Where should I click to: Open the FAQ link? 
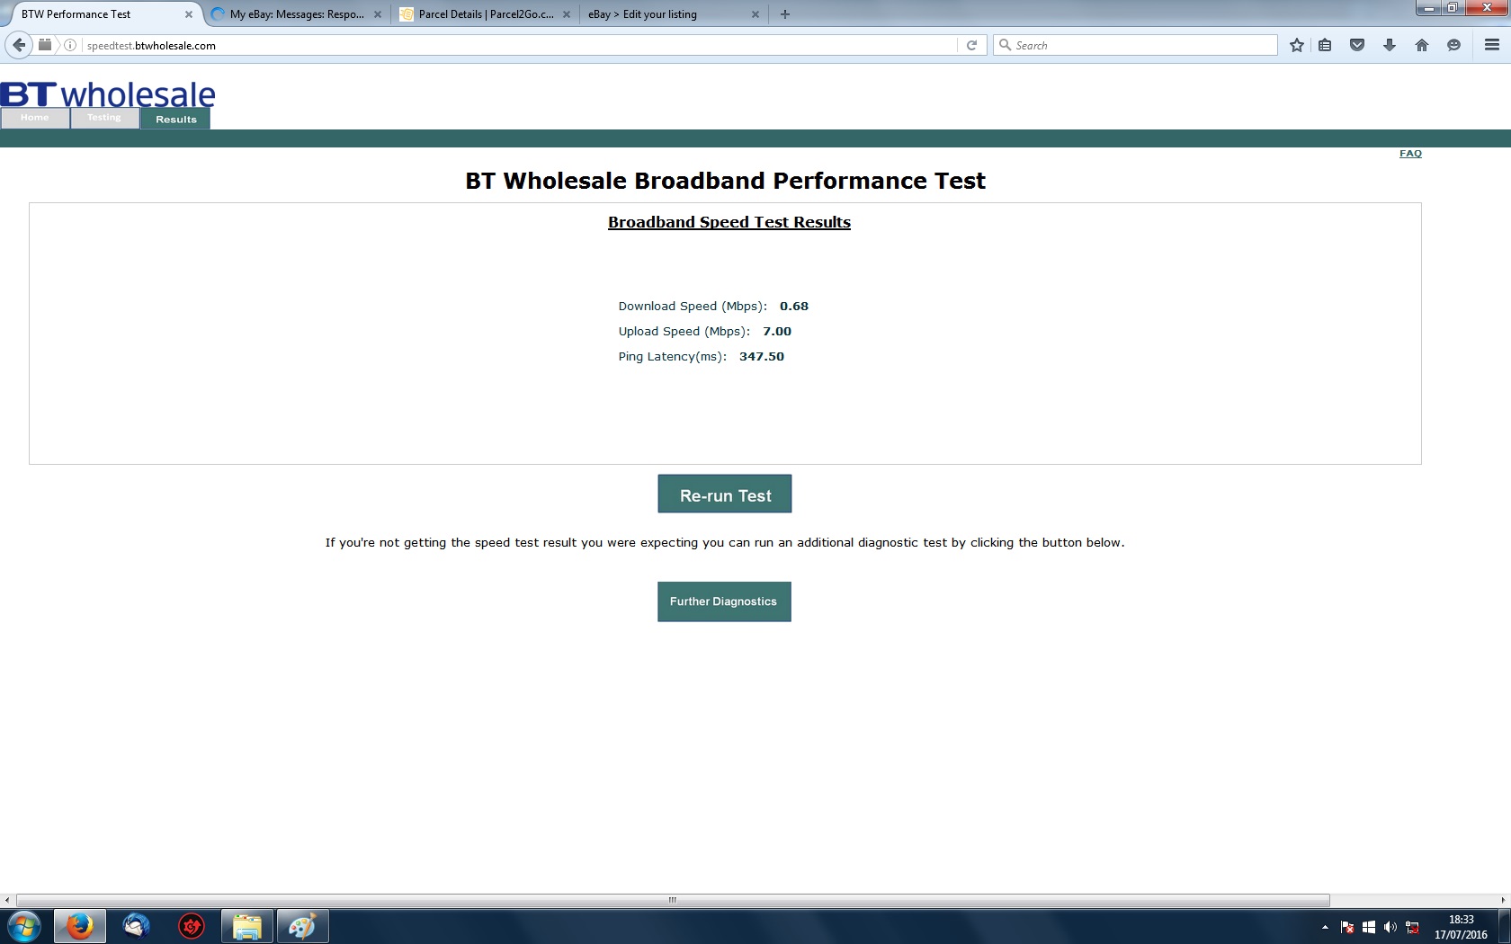click(1409, 153)
